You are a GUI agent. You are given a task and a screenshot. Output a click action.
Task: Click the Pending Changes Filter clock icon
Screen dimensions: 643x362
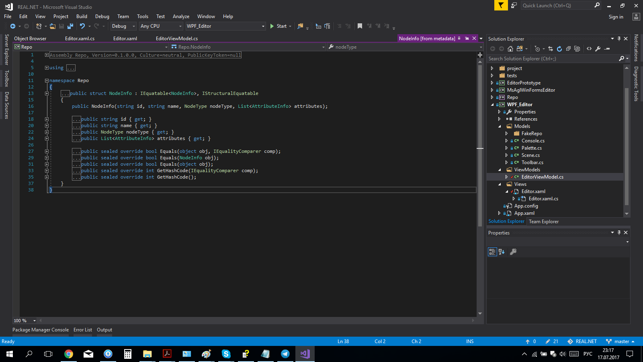click(x=537, y=49)
